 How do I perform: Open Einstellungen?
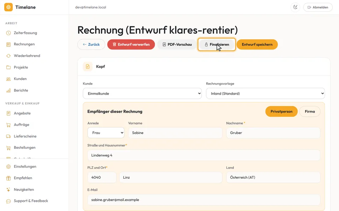tap(25, 166)
